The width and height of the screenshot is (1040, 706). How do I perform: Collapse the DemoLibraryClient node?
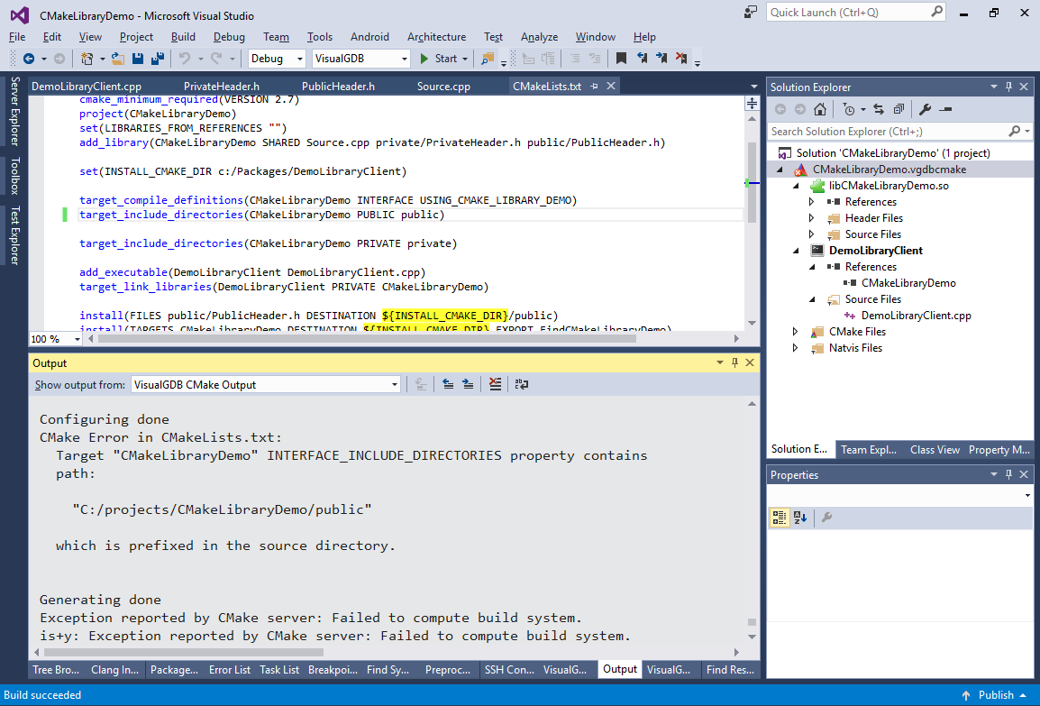pos(796,251)
